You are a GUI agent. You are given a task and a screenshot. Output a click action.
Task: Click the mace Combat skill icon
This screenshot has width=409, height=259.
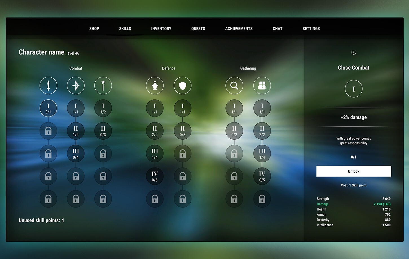point(103,85)
